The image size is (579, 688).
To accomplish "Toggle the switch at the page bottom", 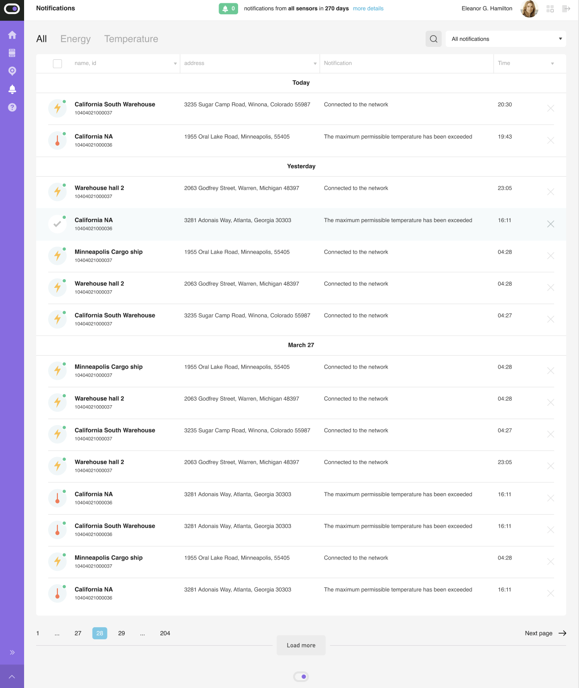I will [x=301, y=677].
